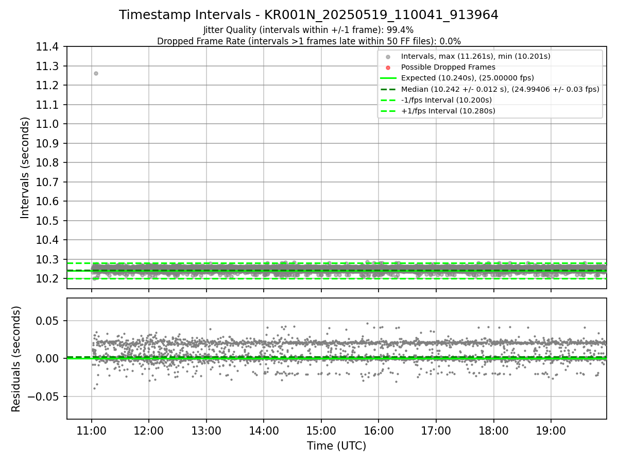
Task: Click the plot title 'Timestamp Intervals - KR001N_20250519_110041_913964'
Action: [x=308, y=15]
